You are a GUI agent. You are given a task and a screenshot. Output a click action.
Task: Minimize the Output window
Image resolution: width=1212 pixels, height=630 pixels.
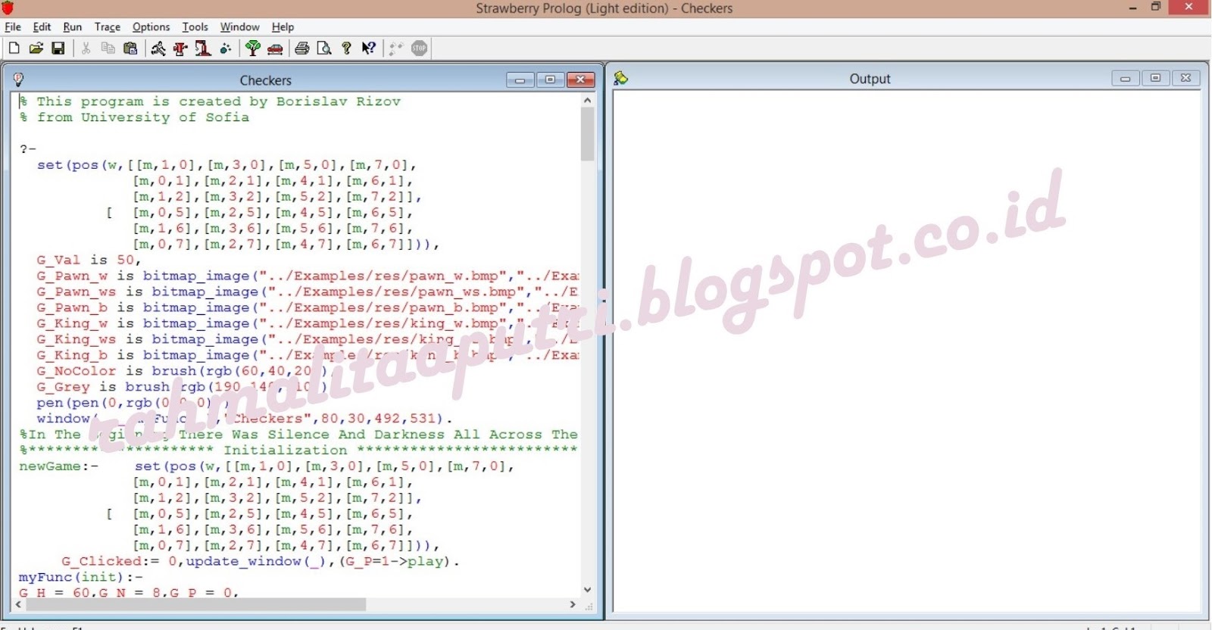click(x=1125, y=78)
